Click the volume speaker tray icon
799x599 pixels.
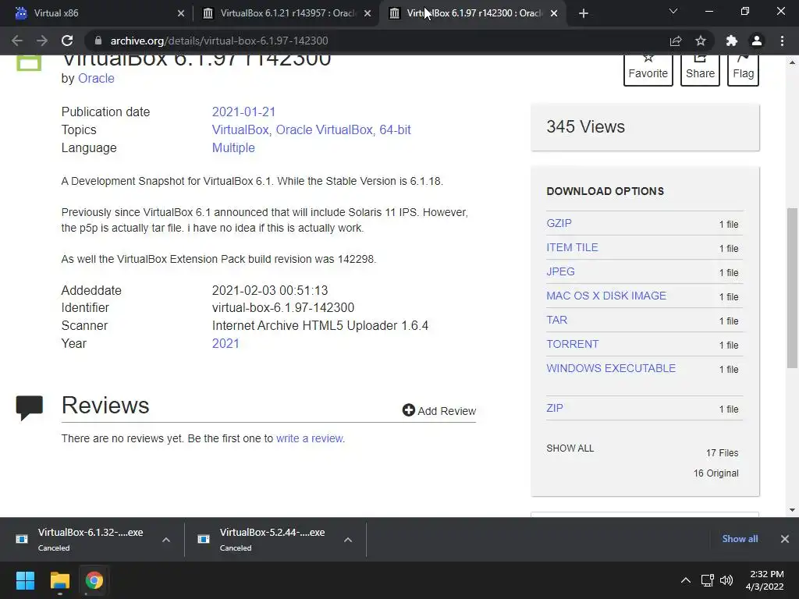coord(726,580)
